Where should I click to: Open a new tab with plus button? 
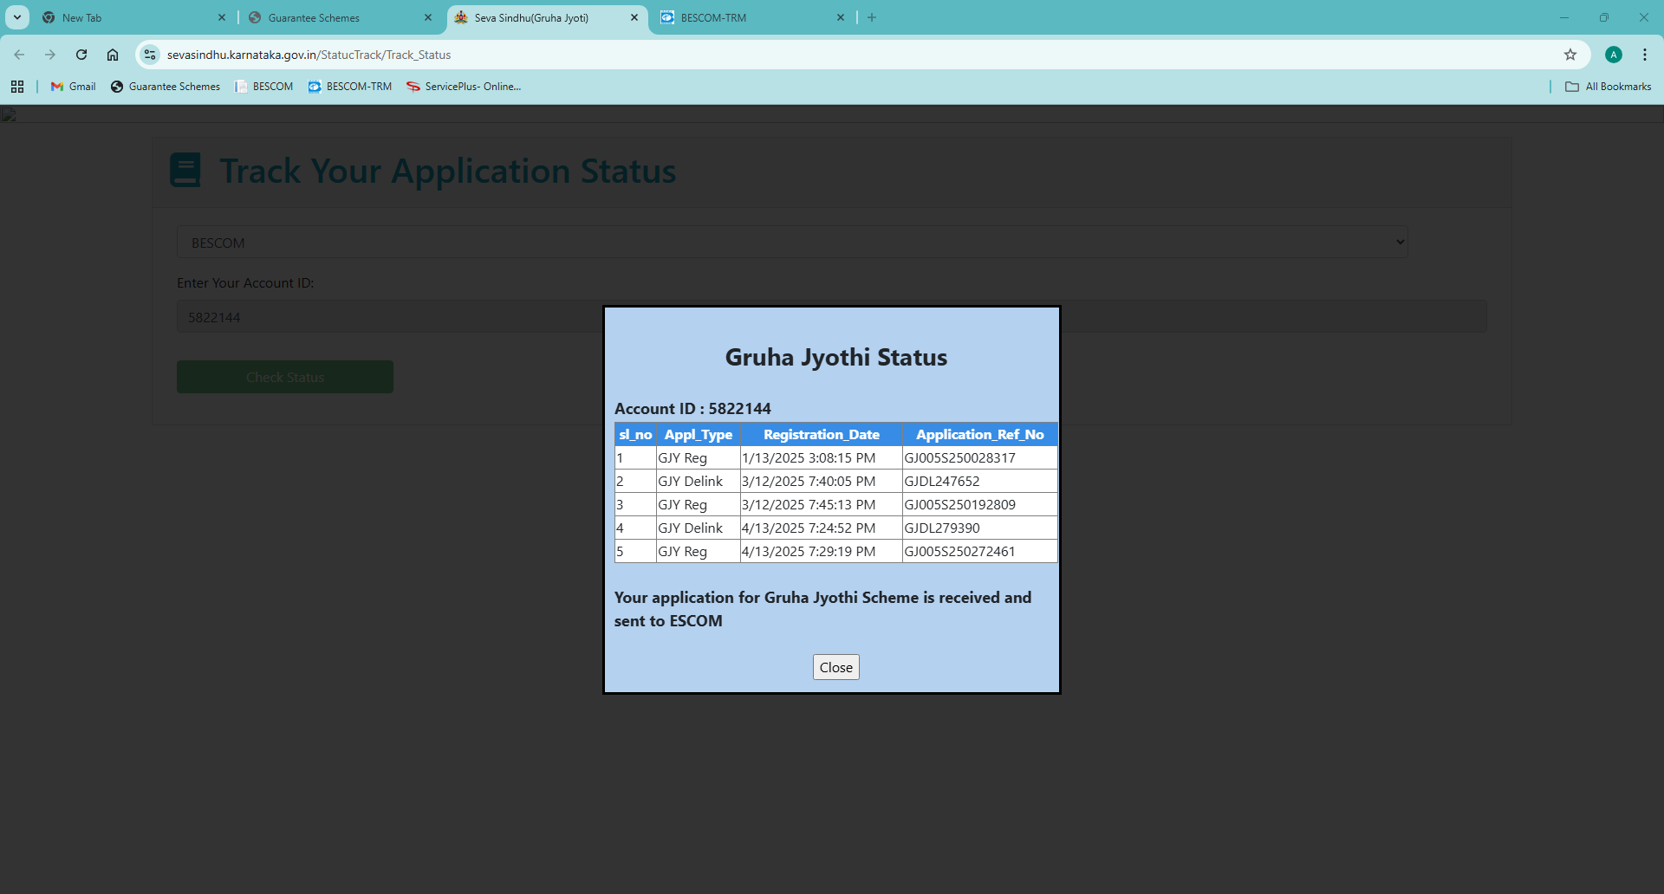872,17
